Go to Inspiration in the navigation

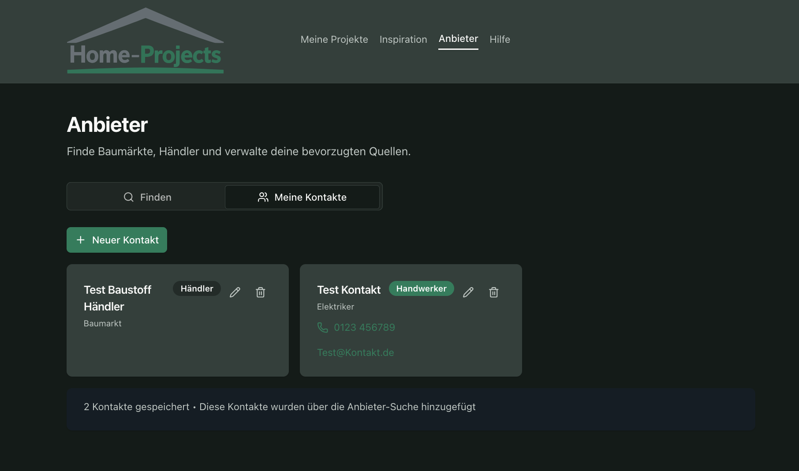point(403,39)
